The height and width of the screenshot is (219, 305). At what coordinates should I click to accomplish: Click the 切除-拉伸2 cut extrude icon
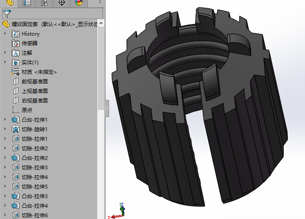[16, 149]
